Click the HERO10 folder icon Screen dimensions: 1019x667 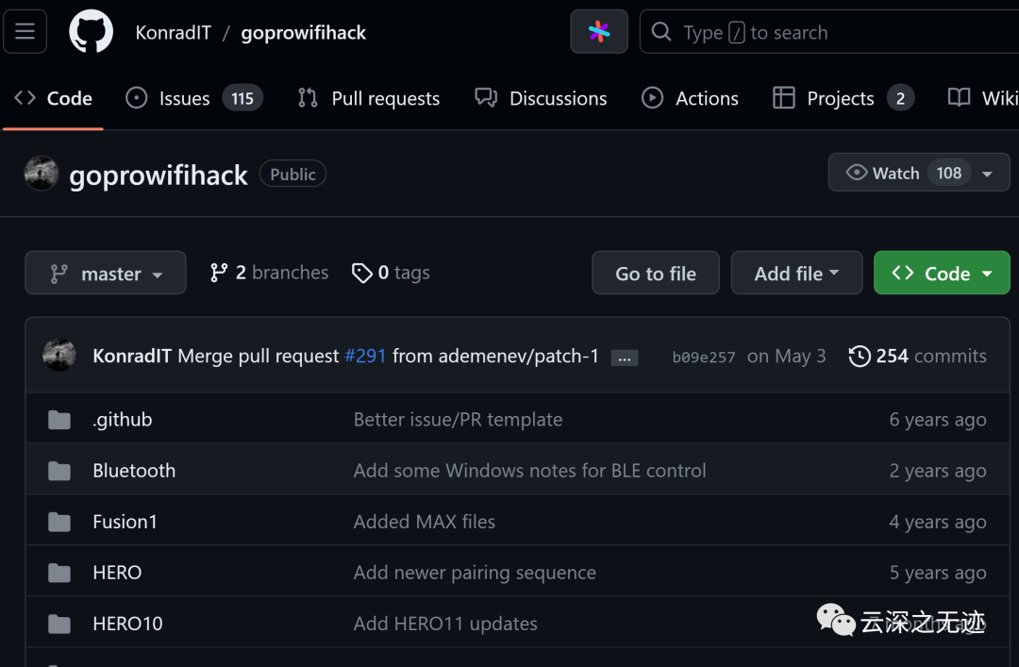59,624
